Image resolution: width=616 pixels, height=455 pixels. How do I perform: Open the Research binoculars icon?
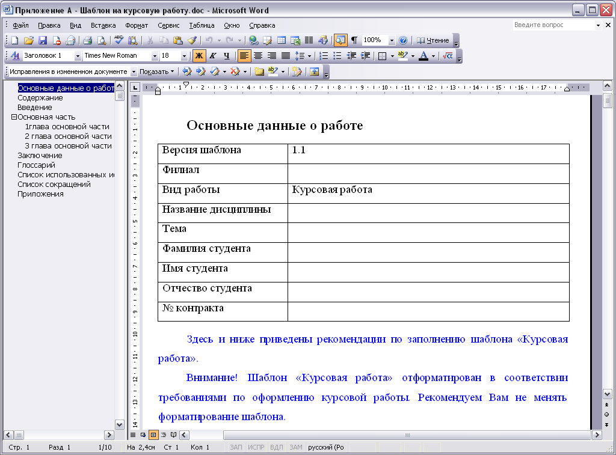coord(132,40)
